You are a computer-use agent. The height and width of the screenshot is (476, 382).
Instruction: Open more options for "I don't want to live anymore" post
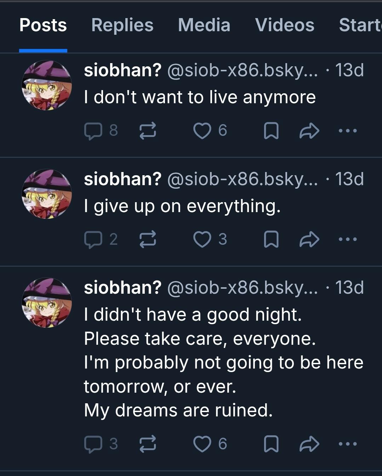point(348,131)
